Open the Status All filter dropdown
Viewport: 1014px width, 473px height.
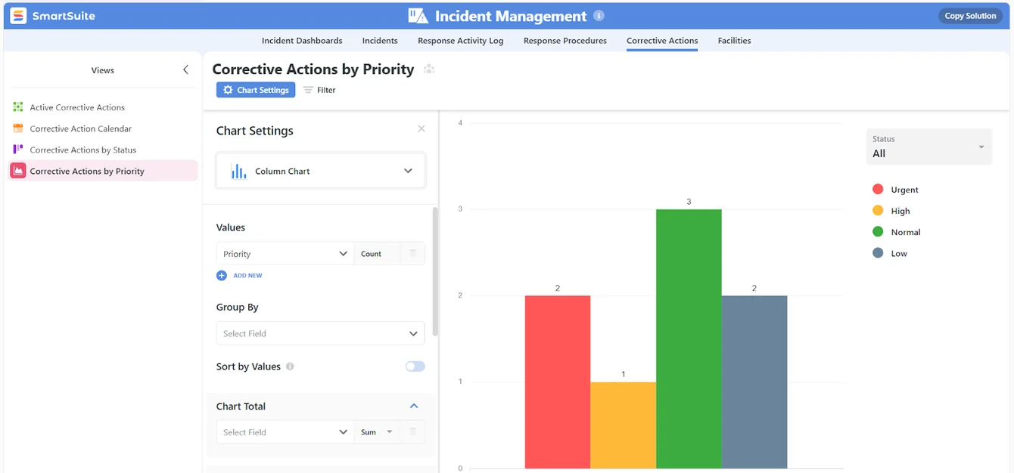coord(929,147)
